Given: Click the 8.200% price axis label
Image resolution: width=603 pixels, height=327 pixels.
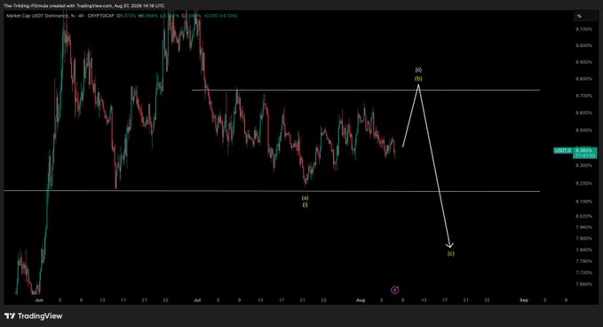Looking at the screenshot, I should tap(583, 183).
